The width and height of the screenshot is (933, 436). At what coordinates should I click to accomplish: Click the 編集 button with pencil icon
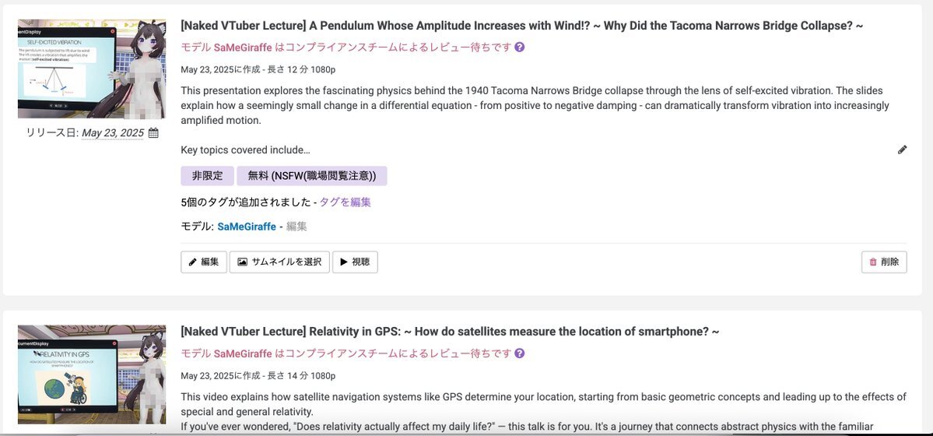pos(204,262)
